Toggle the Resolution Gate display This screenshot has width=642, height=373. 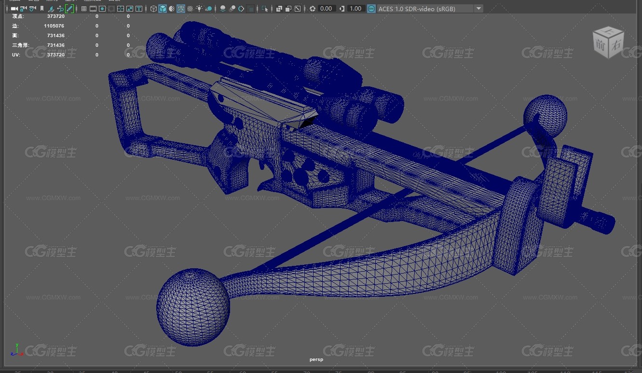click(x=102, y=9)
